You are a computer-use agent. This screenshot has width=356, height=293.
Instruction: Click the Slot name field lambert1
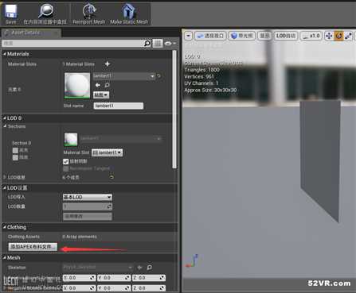[119, 106]
